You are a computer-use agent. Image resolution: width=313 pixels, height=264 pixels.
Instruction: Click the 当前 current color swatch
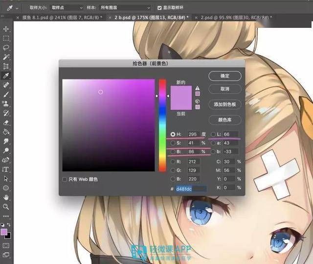pos(181,104)
